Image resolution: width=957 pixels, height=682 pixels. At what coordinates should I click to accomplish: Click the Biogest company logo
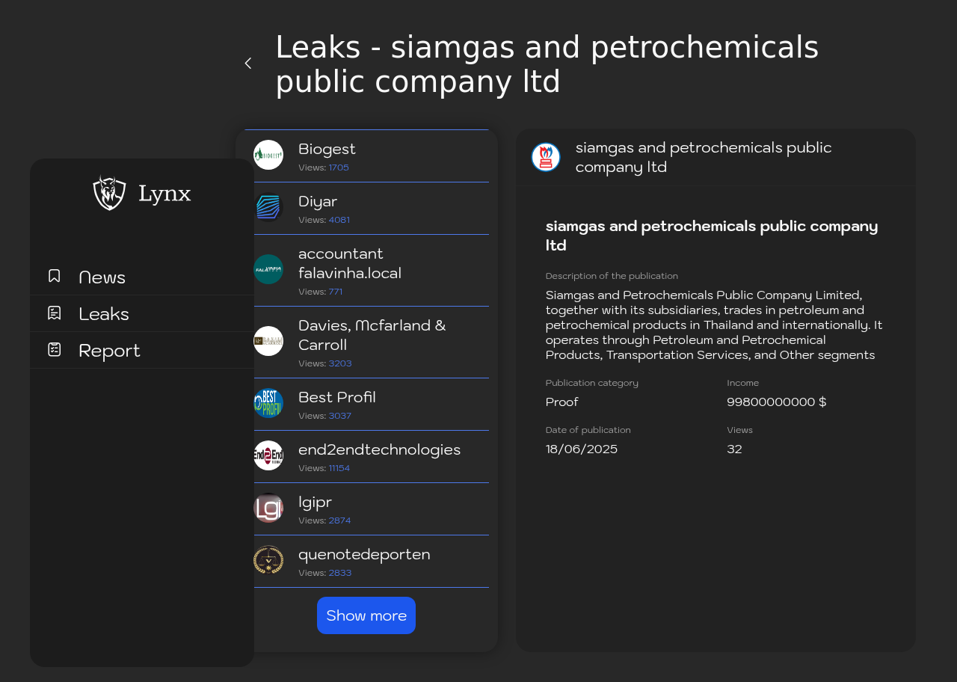click(x=268, y=155)
